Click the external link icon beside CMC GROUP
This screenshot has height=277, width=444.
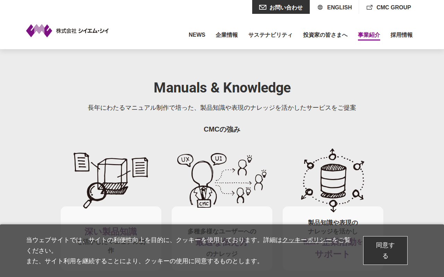pyautogui.click(x=370, y=7)
